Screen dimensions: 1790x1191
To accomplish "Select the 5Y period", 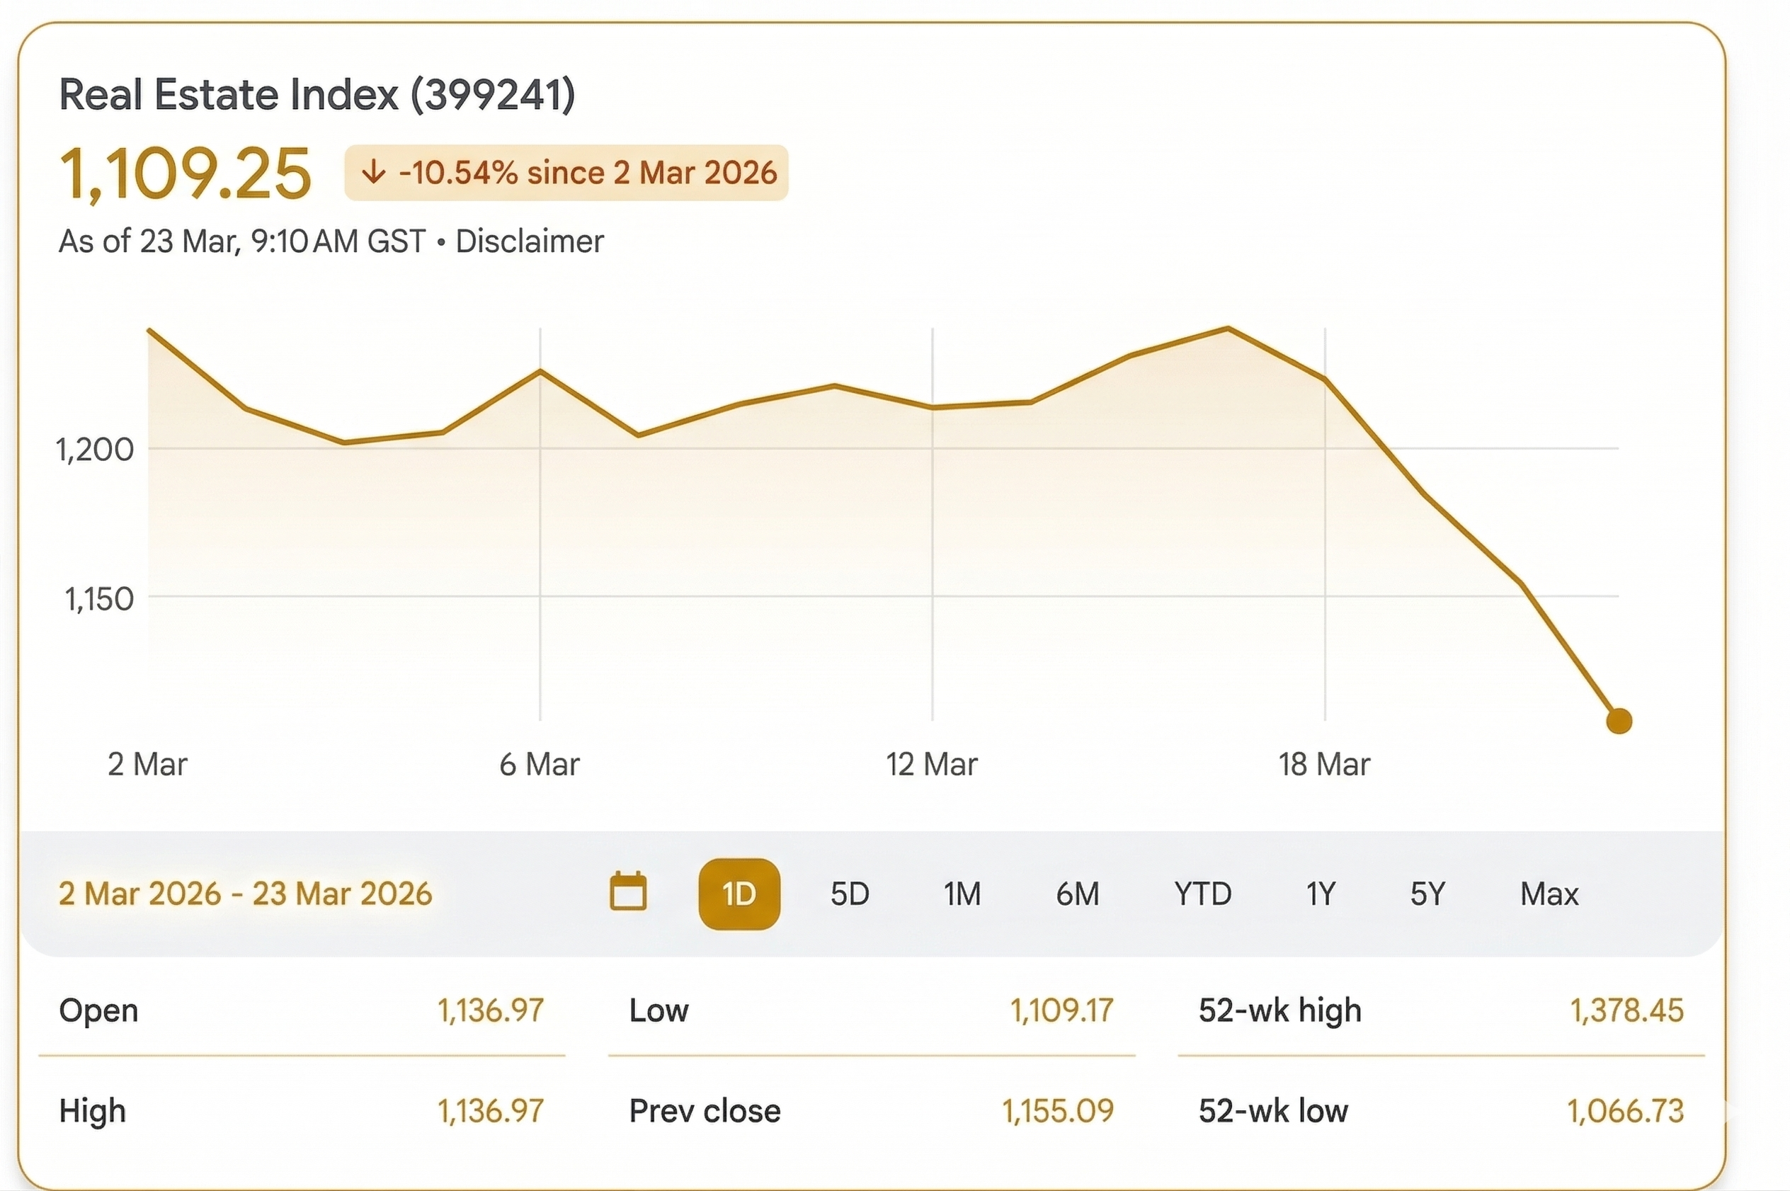I will pyautogui.click(x=1425, y=894).
